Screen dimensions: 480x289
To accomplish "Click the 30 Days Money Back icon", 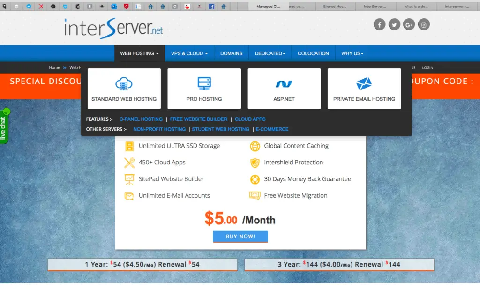I will click(255, 179).
